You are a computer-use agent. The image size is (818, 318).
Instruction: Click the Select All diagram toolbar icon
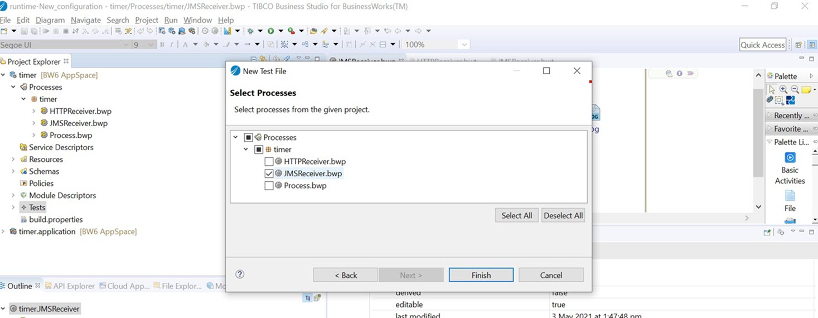(x=284, y=45)
